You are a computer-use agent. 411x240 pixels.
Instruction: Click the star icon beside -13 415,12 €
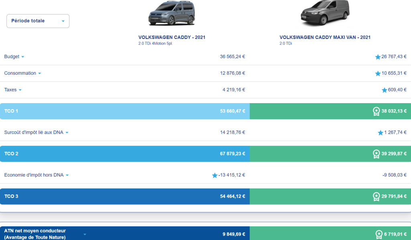pyautogui.click(x=215, y=175)
